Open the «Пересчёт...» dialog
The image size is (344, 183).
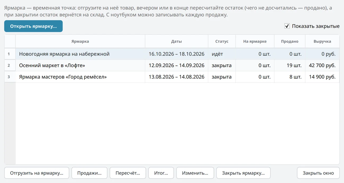click(x=128, y=173)
